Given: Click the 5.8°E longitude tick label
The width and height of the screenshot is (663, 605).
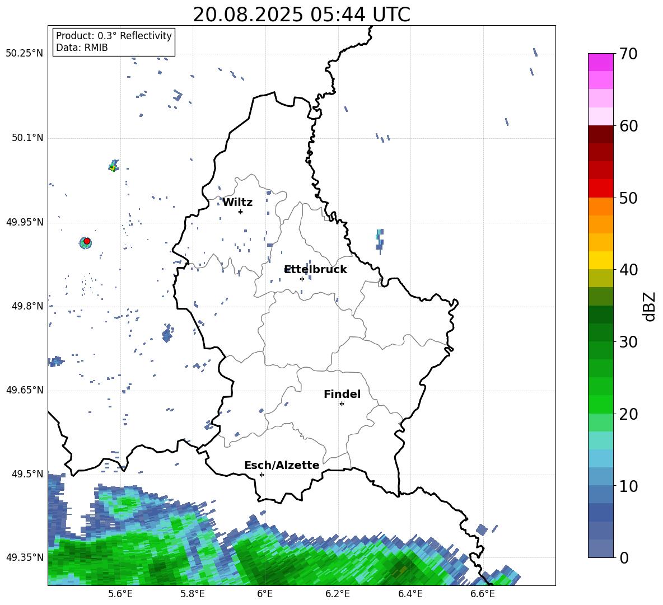Looking at the screenshot, I should click(193, 594).
